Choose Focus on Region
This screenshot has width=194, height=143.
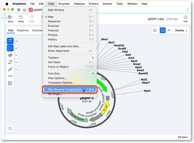click(70, 67)
